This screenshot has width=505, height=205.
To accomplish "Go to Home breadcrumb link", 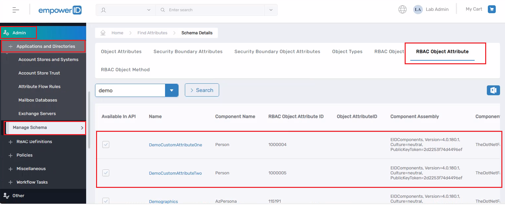I will click(117, 33).
